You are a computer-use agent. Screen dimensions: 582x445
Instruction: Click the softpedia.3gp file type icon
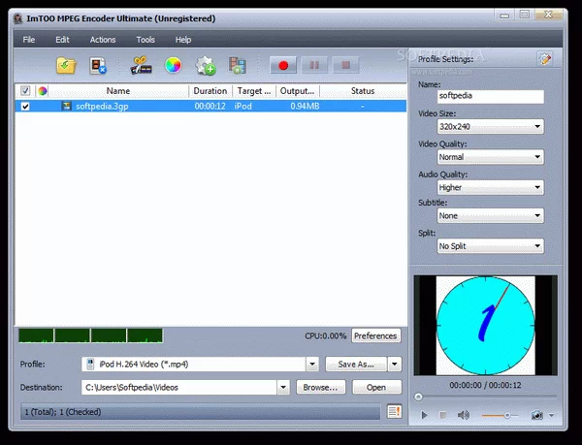(x=66, y=107)
